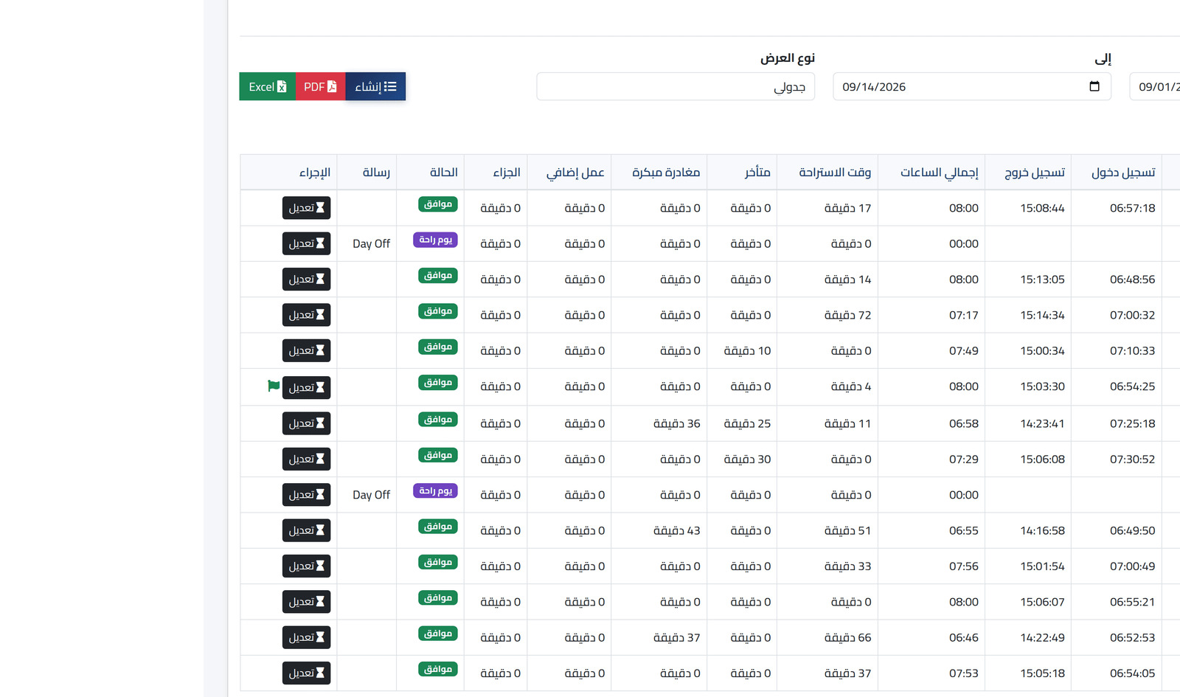Click the إنشاء generate button
Viewport: 1180px width, 697px height.
coord(375,86)
